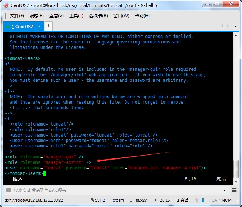Viewport: 242px width, 207px height.
Task: Click the vertical scrollbar thumb
Action: (x=236, y=169)
